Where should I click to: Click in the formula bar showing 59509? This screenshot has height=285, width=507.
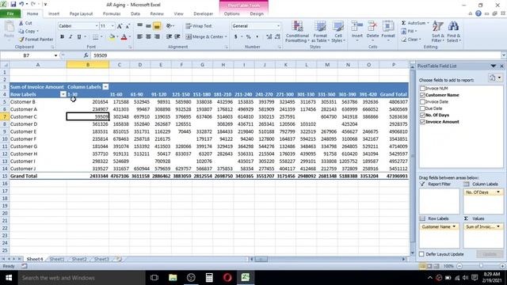click(x=295, y=55)
